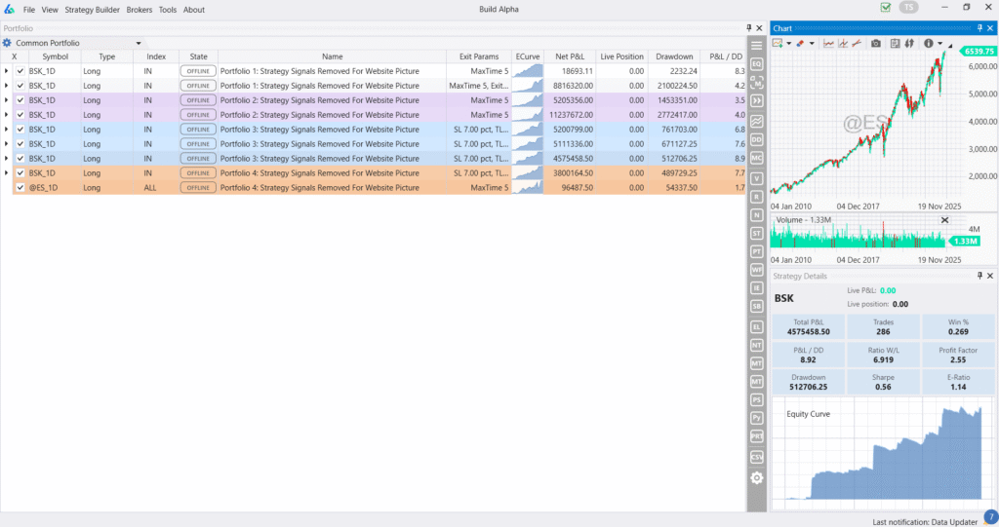Sort by the Symbol column header
999x527 pixels.
(55, 56)
